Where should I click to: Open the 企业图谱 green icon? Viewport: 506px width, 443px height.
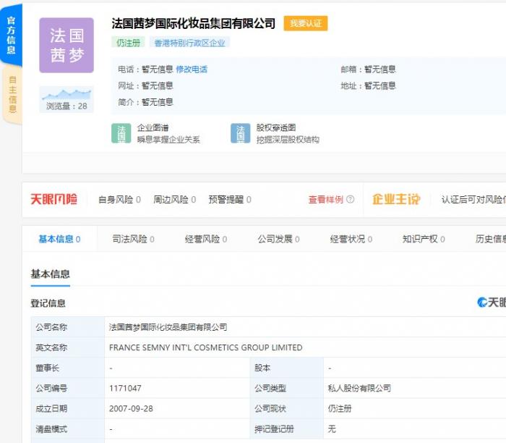121,133
